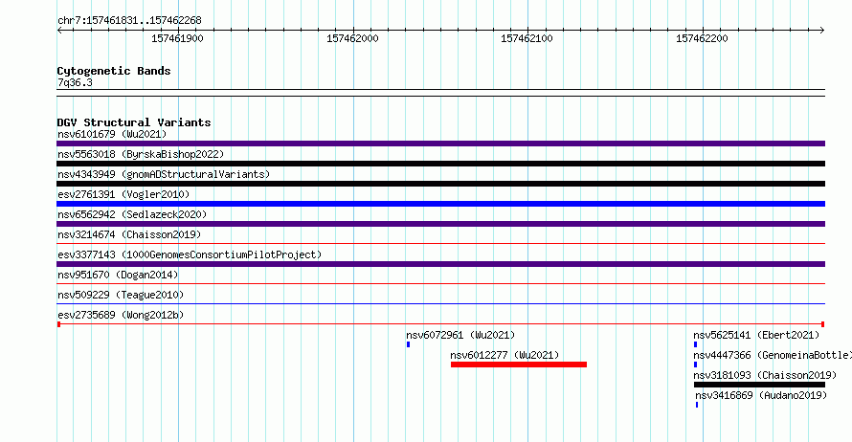Click the black bar beneath nsv5563018

(x=440, y=164)
